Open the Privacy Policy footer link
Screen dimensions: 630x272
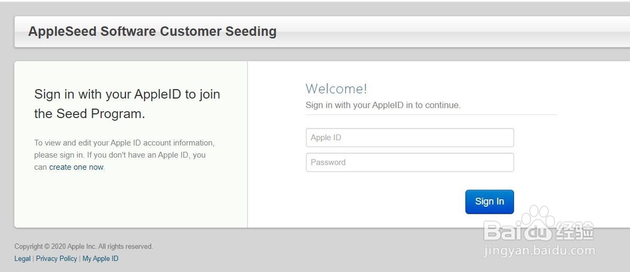56,259
